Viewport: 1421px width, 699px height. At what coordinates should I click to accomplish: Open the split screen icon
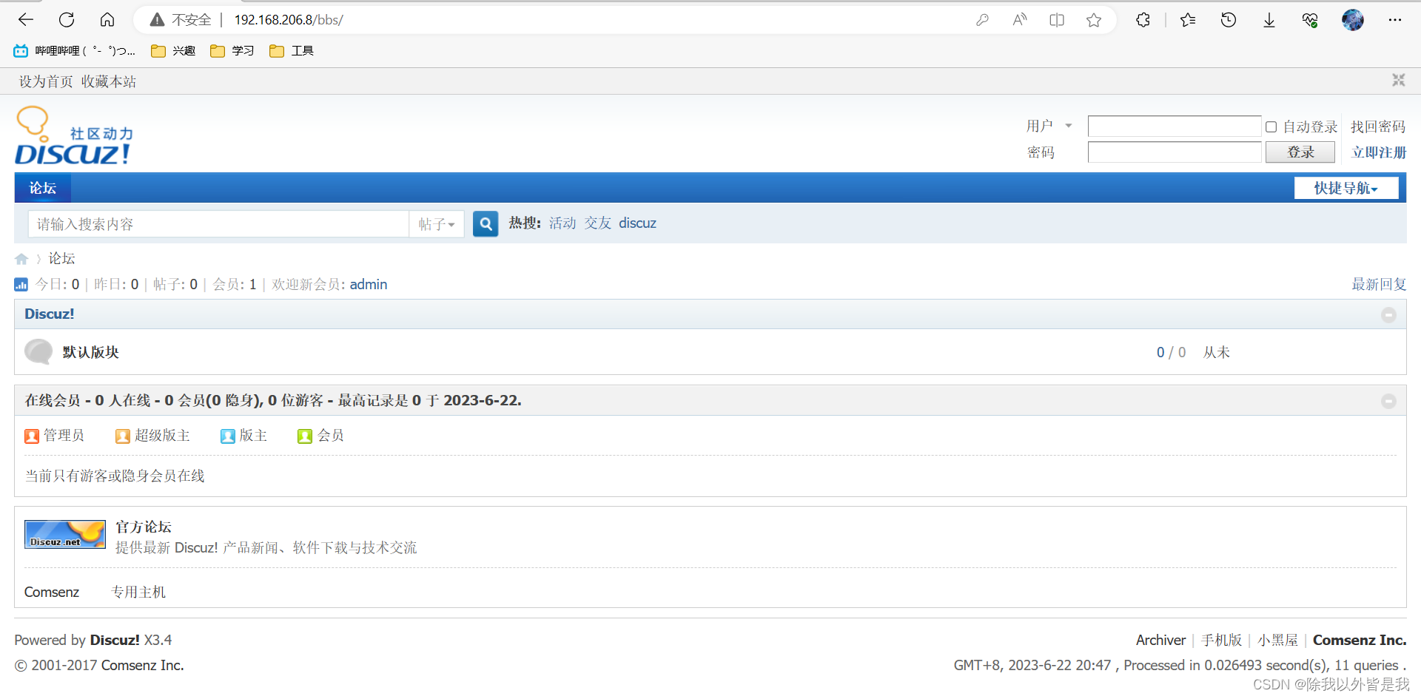click(x=1057, y=20)
